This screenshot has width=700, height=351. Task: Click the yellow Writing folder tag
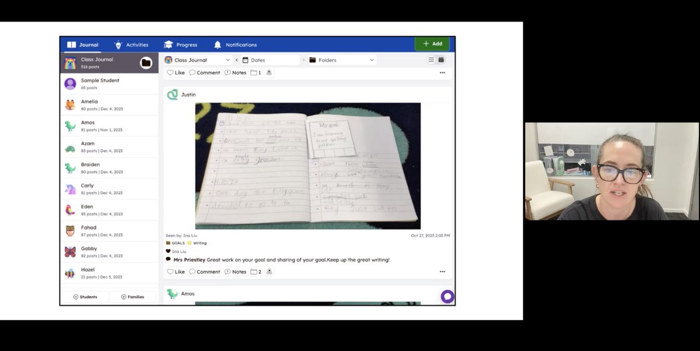coord(197,243)
